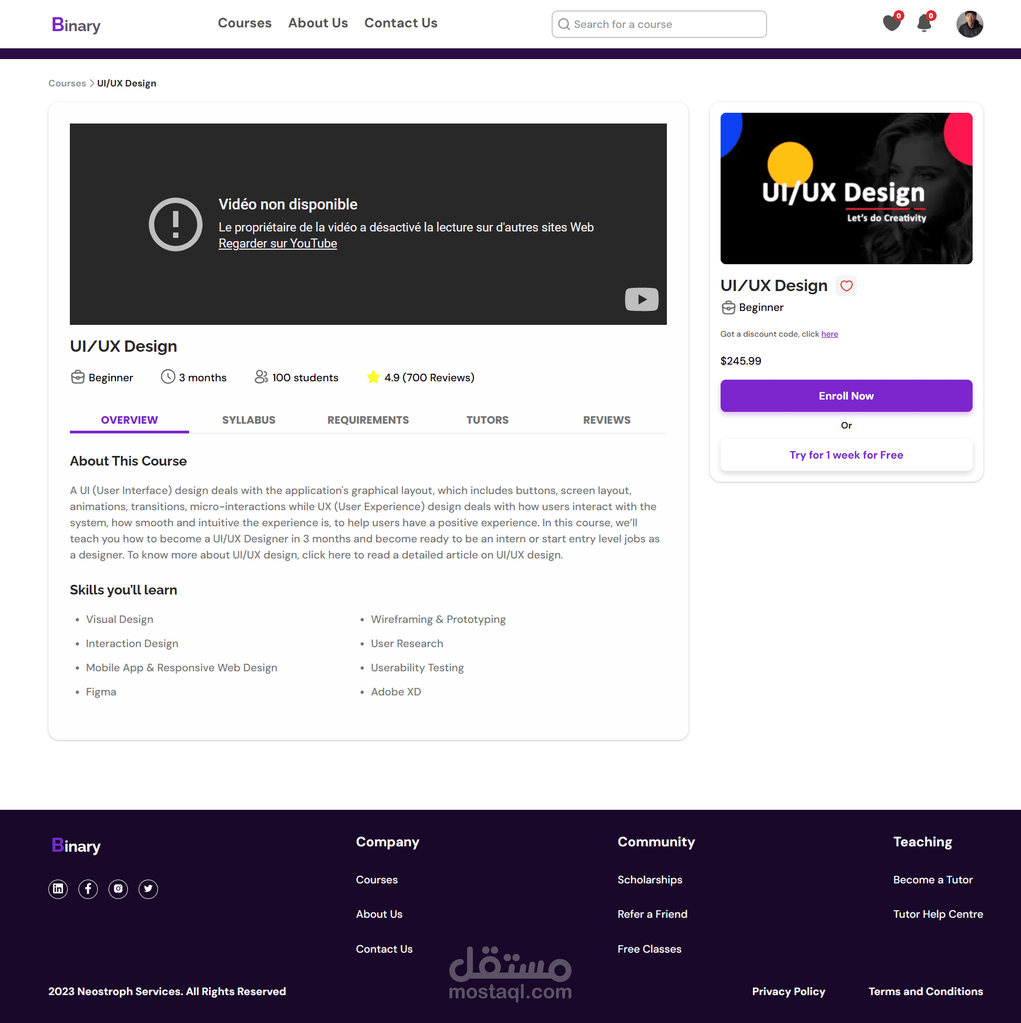Click Beginner badge icon in enroll card
The height and width of the screenshot is (1023, 1021).
(729, 307)
